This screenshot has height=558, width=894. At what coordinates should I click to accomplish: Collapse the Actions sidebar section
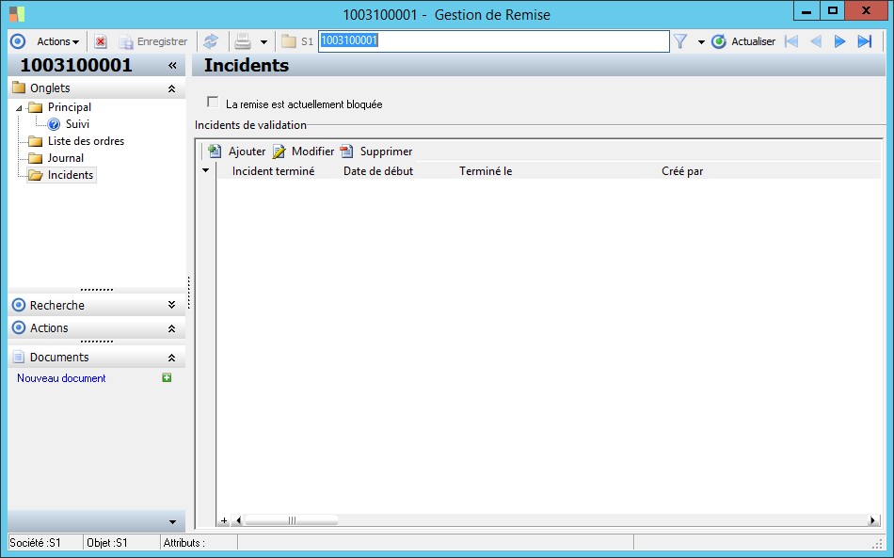[171, 328]
